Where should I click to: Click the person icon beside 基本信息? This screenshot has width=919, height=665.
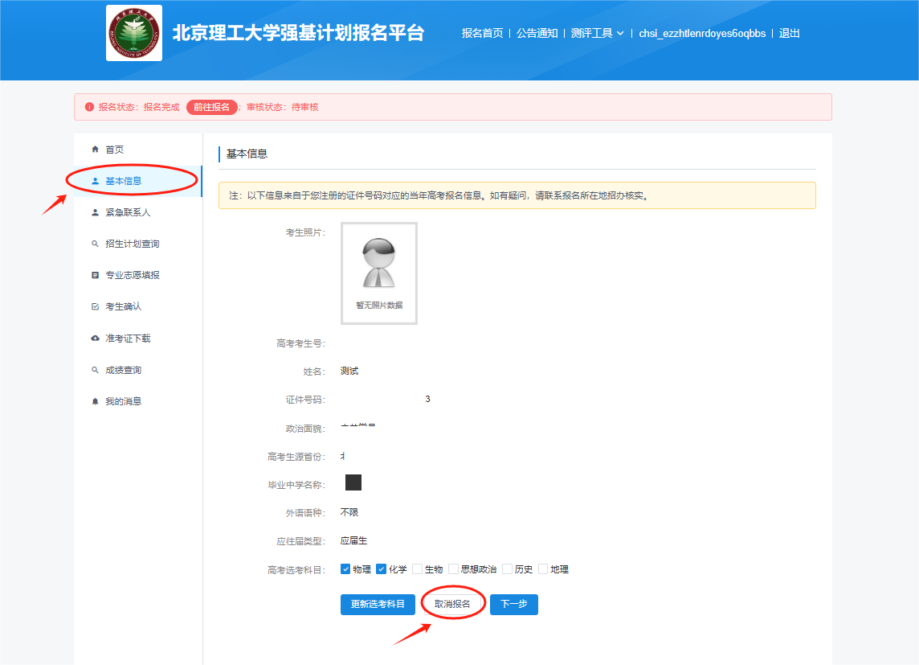[95, 181]
